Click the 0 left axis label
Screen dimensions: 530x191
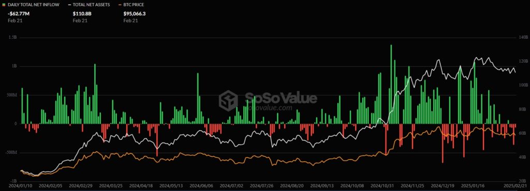16,124
